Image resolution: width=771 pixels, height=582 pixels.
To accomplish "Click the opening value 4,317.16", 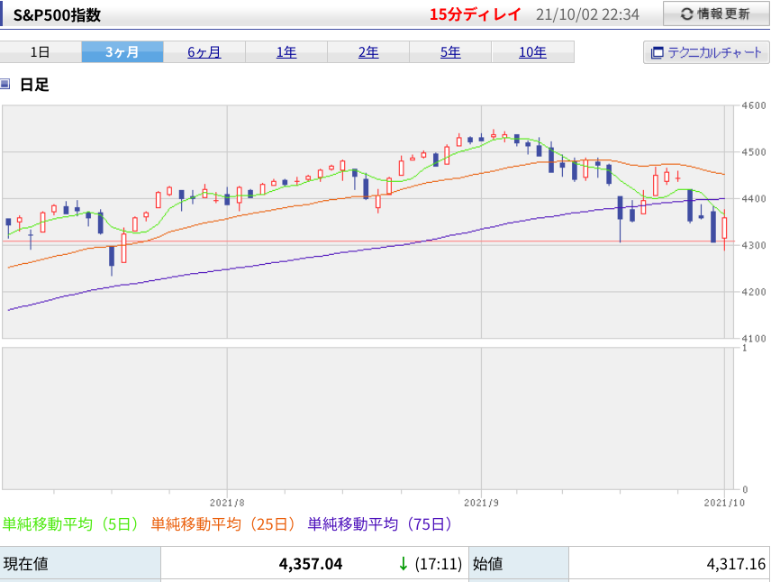I will pyautogui.click(x=736, y=564).
